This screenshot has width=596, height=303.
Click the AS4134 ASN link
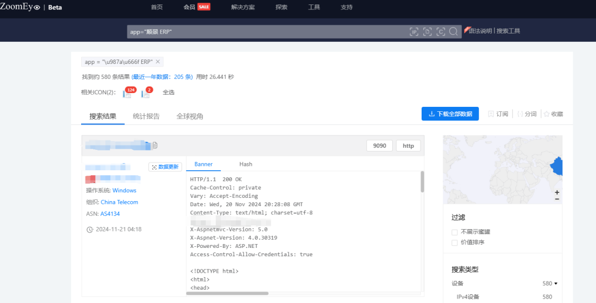point(110,214)
